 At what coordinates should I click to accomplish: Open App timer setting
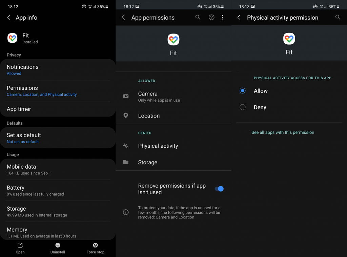pos(58,109)
